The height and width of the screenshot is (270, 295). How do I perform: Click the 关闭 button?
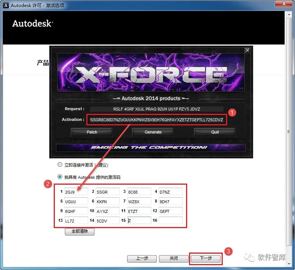pos(173,259)
